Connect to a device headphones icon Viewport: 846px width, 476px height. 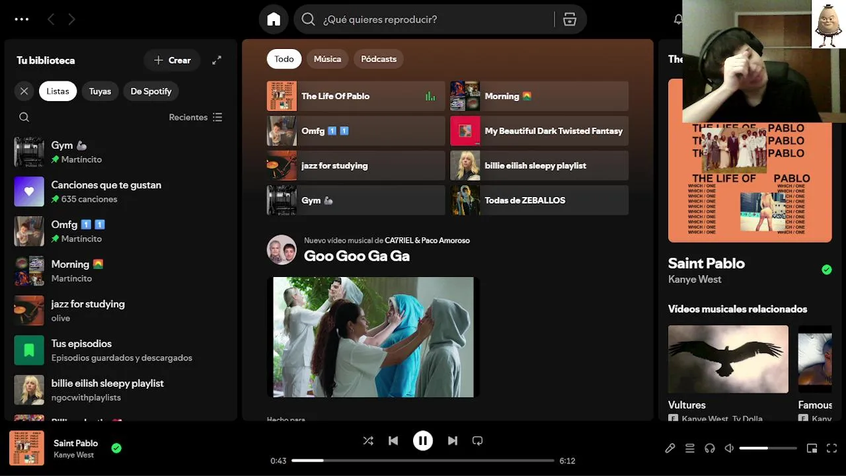pos(710,448)
